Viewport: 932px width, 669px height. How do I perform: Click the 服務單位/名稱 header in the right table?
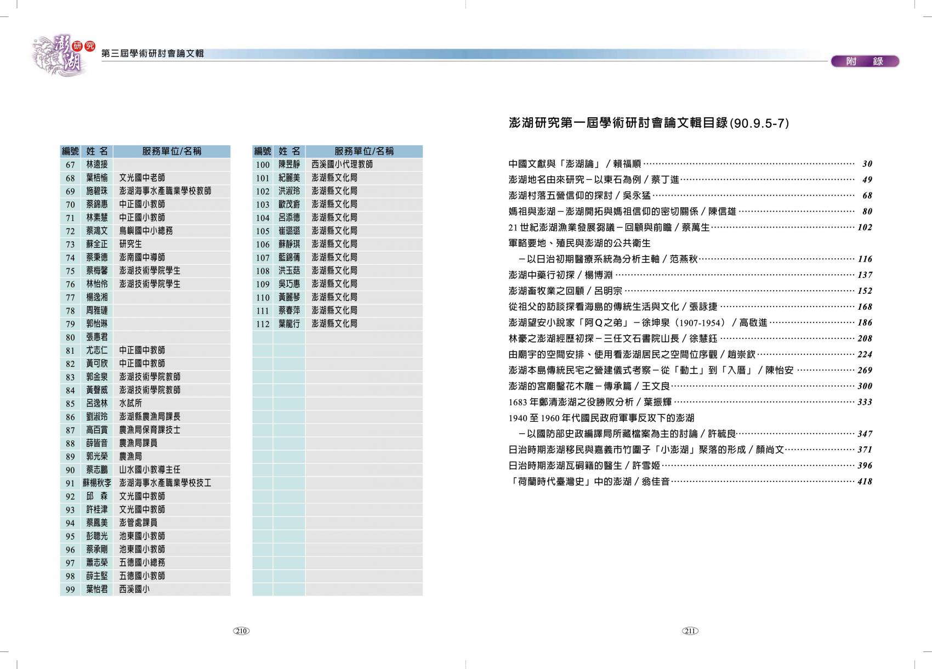point(363,151)
